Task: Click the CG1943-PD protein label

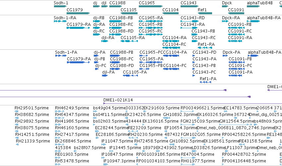Action: [x=204, y=52]
